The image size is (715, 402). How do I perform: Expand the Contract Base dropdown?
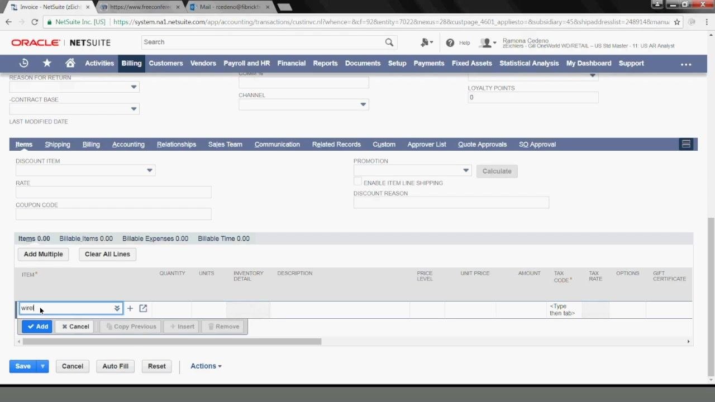pos(134,109)
